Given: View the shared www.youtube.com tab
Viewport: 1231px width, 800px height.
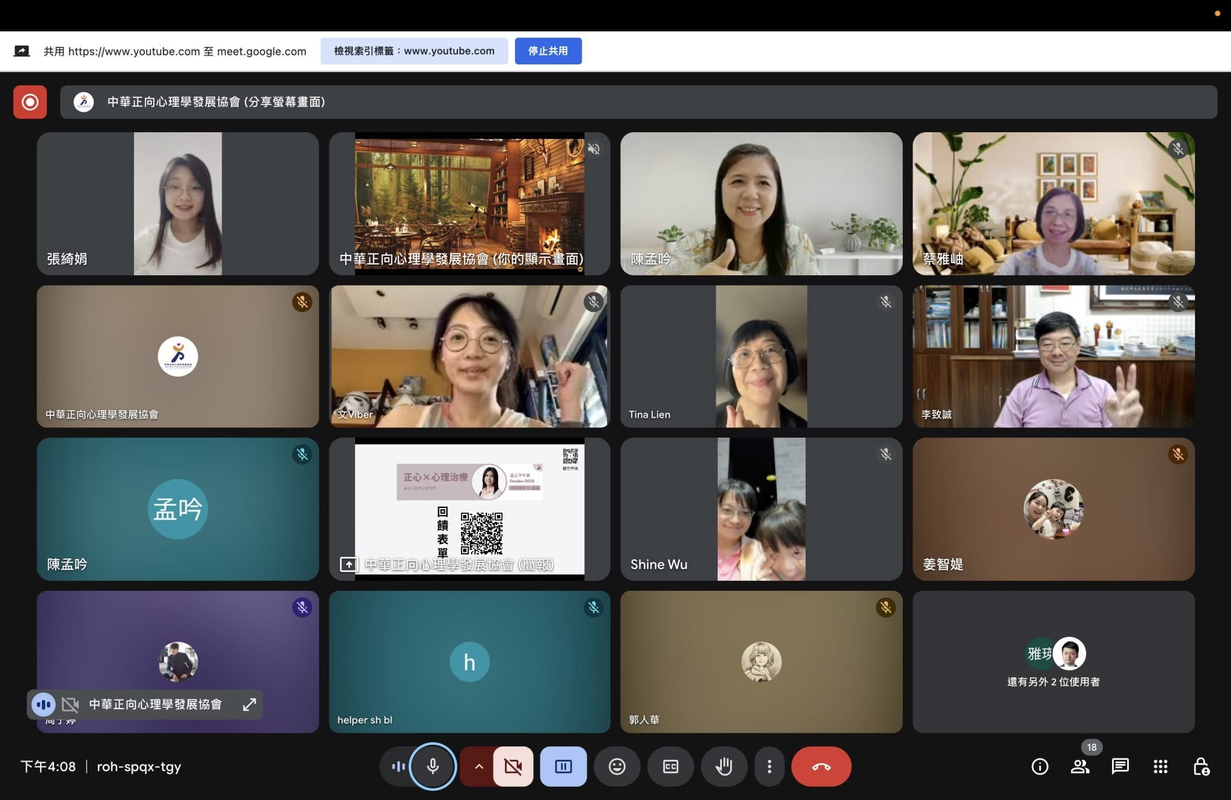Looking at the screenshot, I should point(414,51).
